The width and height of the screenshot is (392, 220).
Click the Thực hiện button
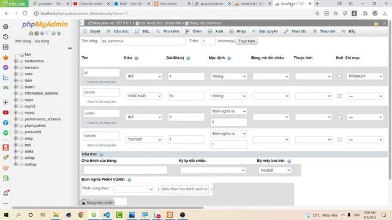pyautogui.click(x=246, y=41)
